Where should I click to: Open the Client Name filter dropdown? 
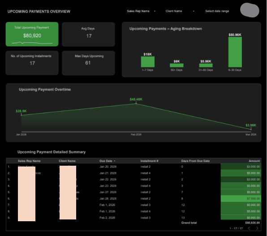pos(180,11)
